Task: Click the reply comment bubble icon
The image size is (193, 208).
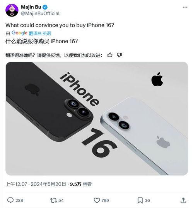Action: pyautogui.click(x=10, y=200)
